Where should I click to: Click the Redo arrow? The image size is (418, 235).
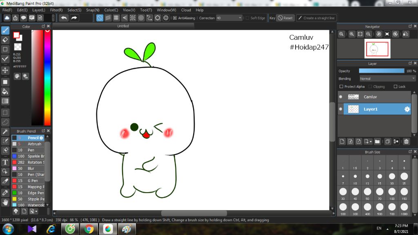pyautogui.click(x=74, y=18)
